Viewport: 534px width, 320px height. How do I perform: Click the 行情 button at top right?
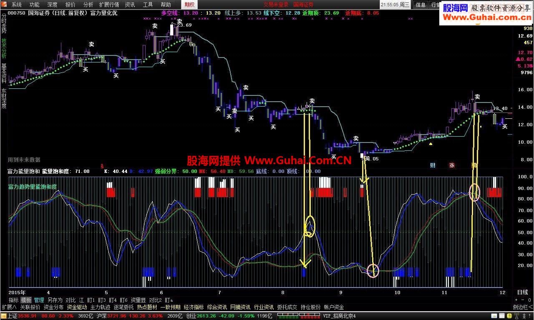pos(434,5)
